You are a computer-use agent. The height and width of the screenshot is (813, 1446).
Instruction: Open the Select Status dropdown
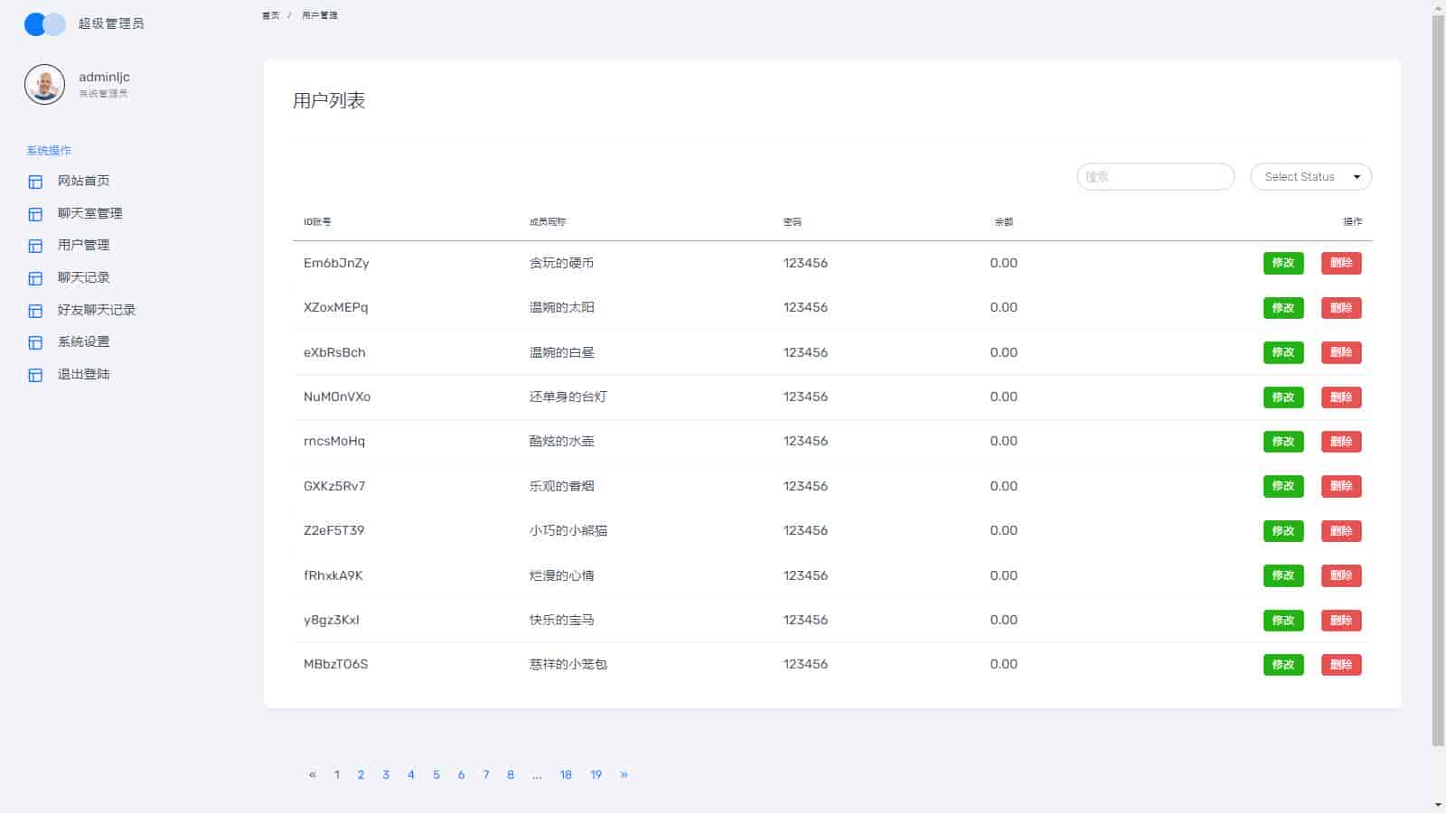click(1310, 177)
